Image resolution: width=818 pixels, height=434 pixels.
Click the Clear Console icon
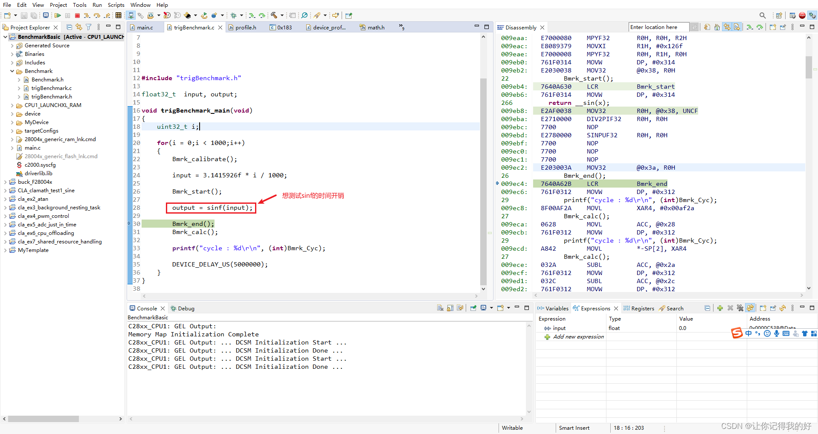click(x=440, y=308)
